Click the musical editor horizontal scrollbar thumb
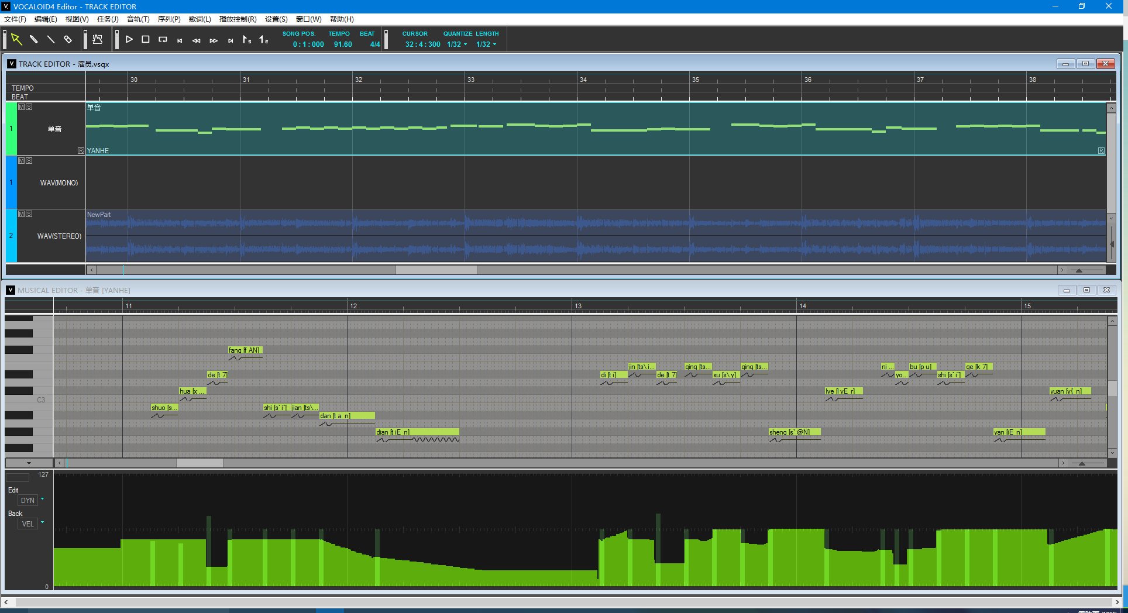Image resolution: width=1128 pixels, height=613 pixels. click(200, 463)
